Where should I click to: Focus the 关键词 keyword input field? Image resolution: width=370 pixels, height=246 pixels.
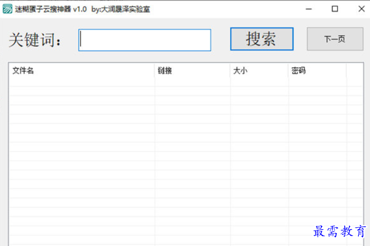145,40
